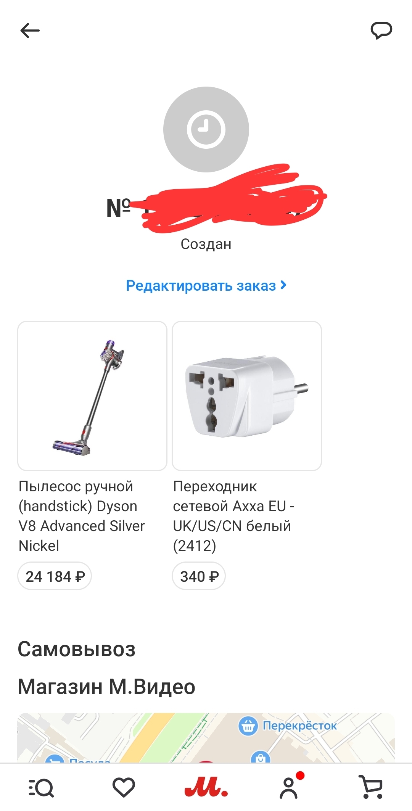Screen dimensions: 412x811
Task: Open the pickup store map preview
Action: point(206,738)
